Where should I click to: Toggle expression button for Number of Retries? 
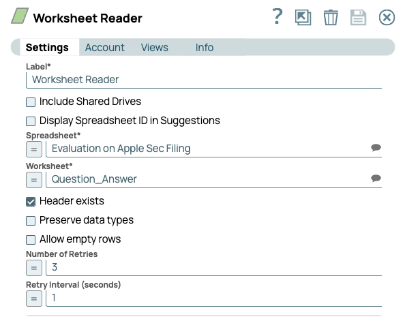coord(34,268)
